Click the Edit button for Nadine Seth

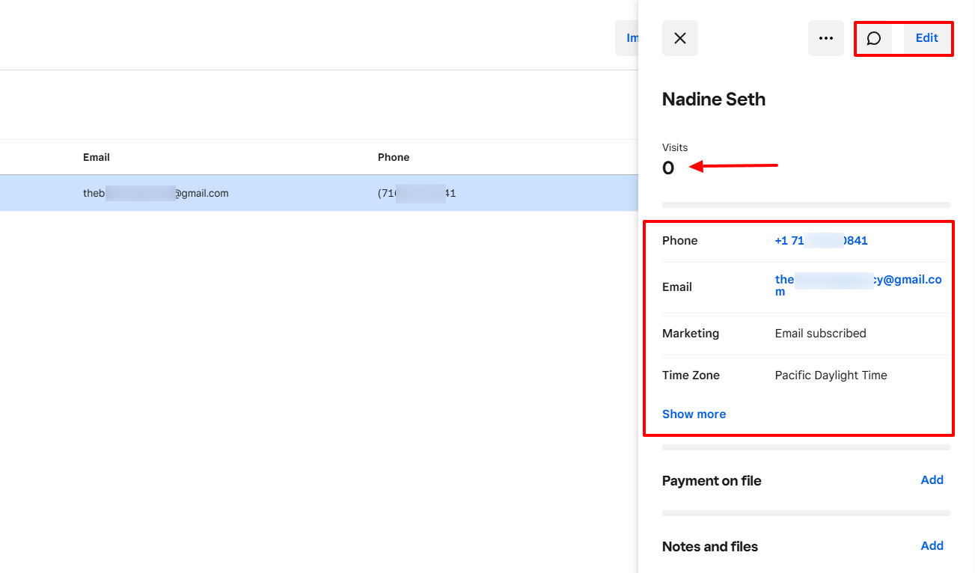point(926,37)
